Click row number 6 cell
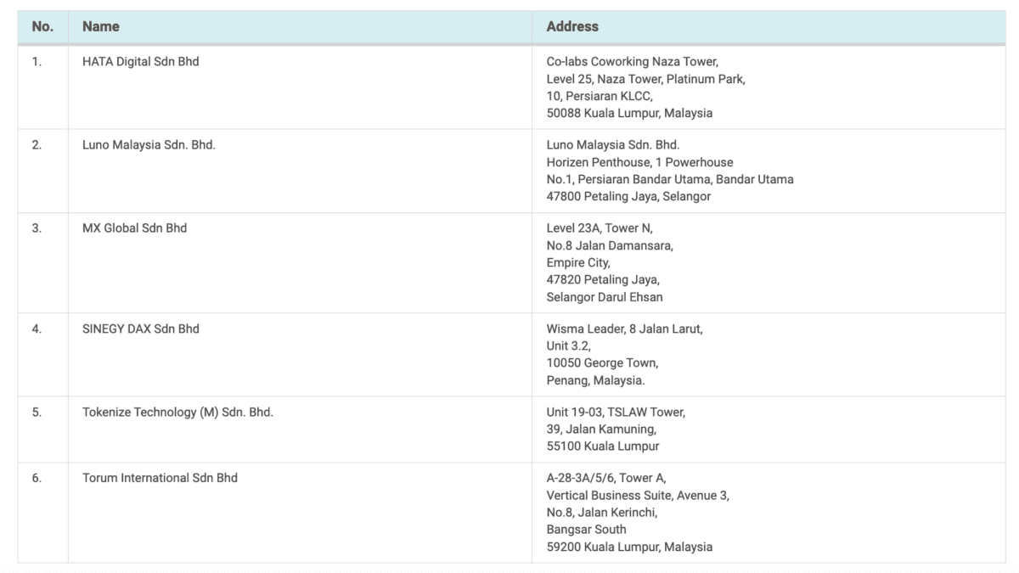 (x=37, y=478)
